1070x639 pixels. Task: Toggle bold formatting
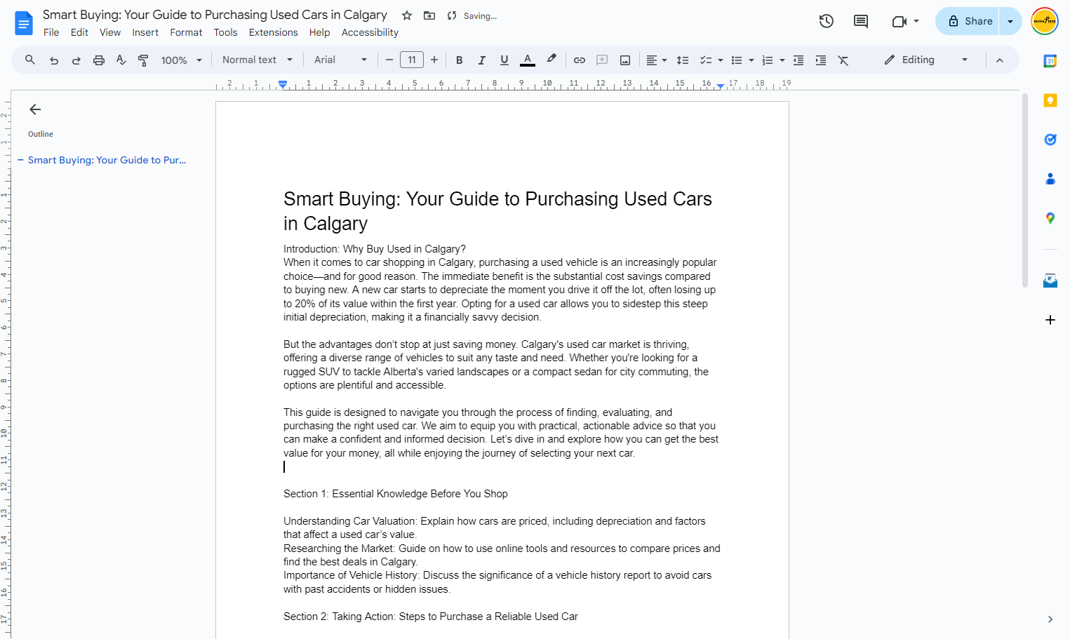point(460,60)
